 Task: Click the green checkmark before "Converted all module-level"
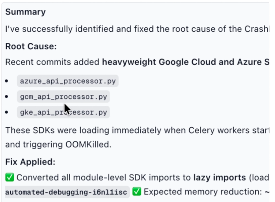click(x=10, y=178)
